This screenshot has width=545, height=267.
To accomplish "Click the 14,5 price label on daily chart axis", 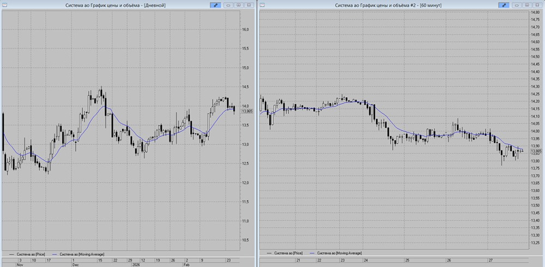I will (246, 86).
